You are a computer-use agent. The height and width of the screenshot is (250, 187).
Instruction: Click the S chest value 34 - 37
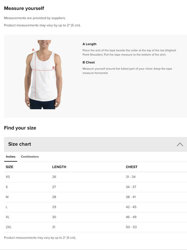(131, 187)
